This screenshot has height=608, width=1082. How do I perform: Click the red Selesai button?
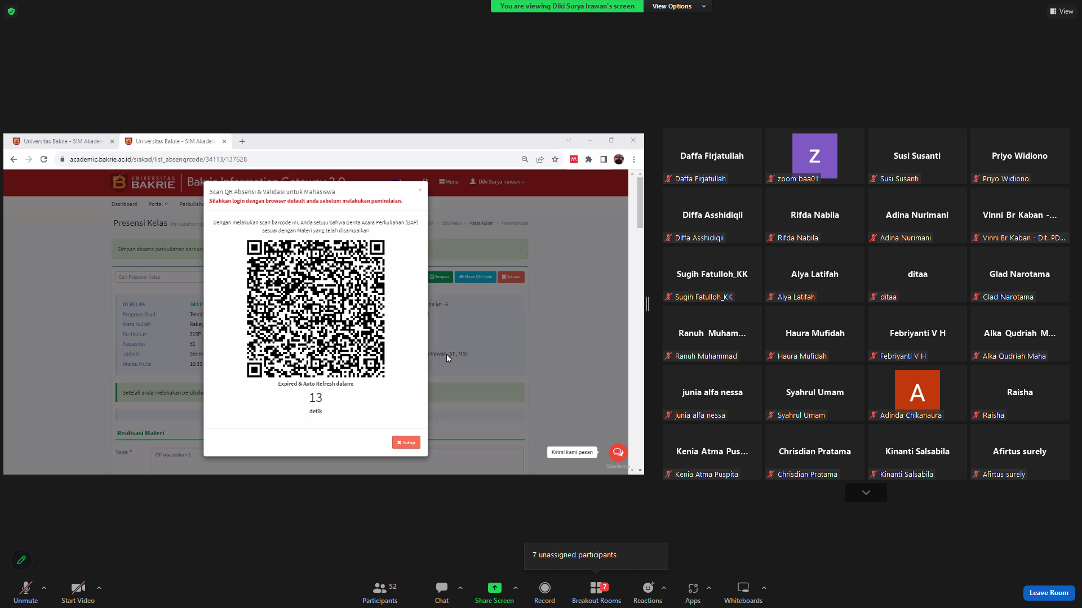pos(511,277)
